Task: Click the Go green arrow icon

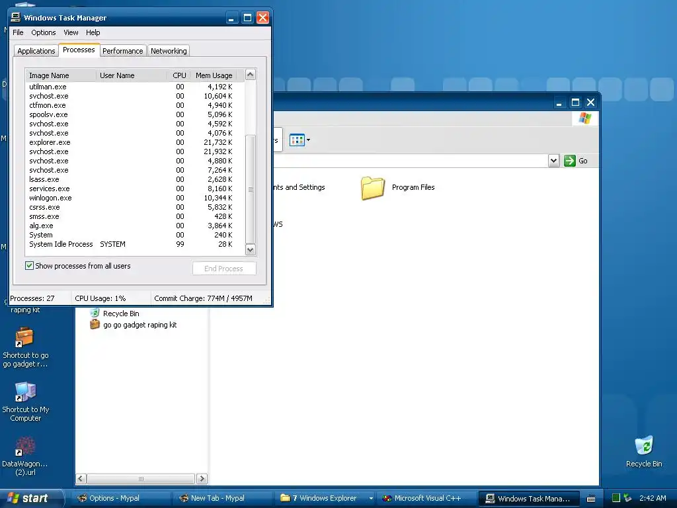Action: pos(570,161)
